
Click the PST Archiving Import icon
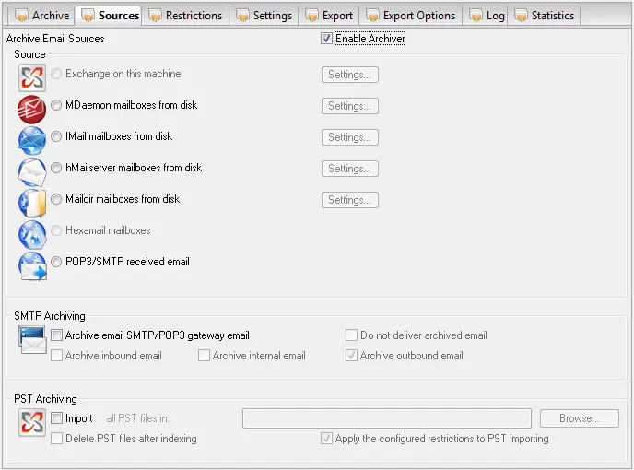(32, 423)
